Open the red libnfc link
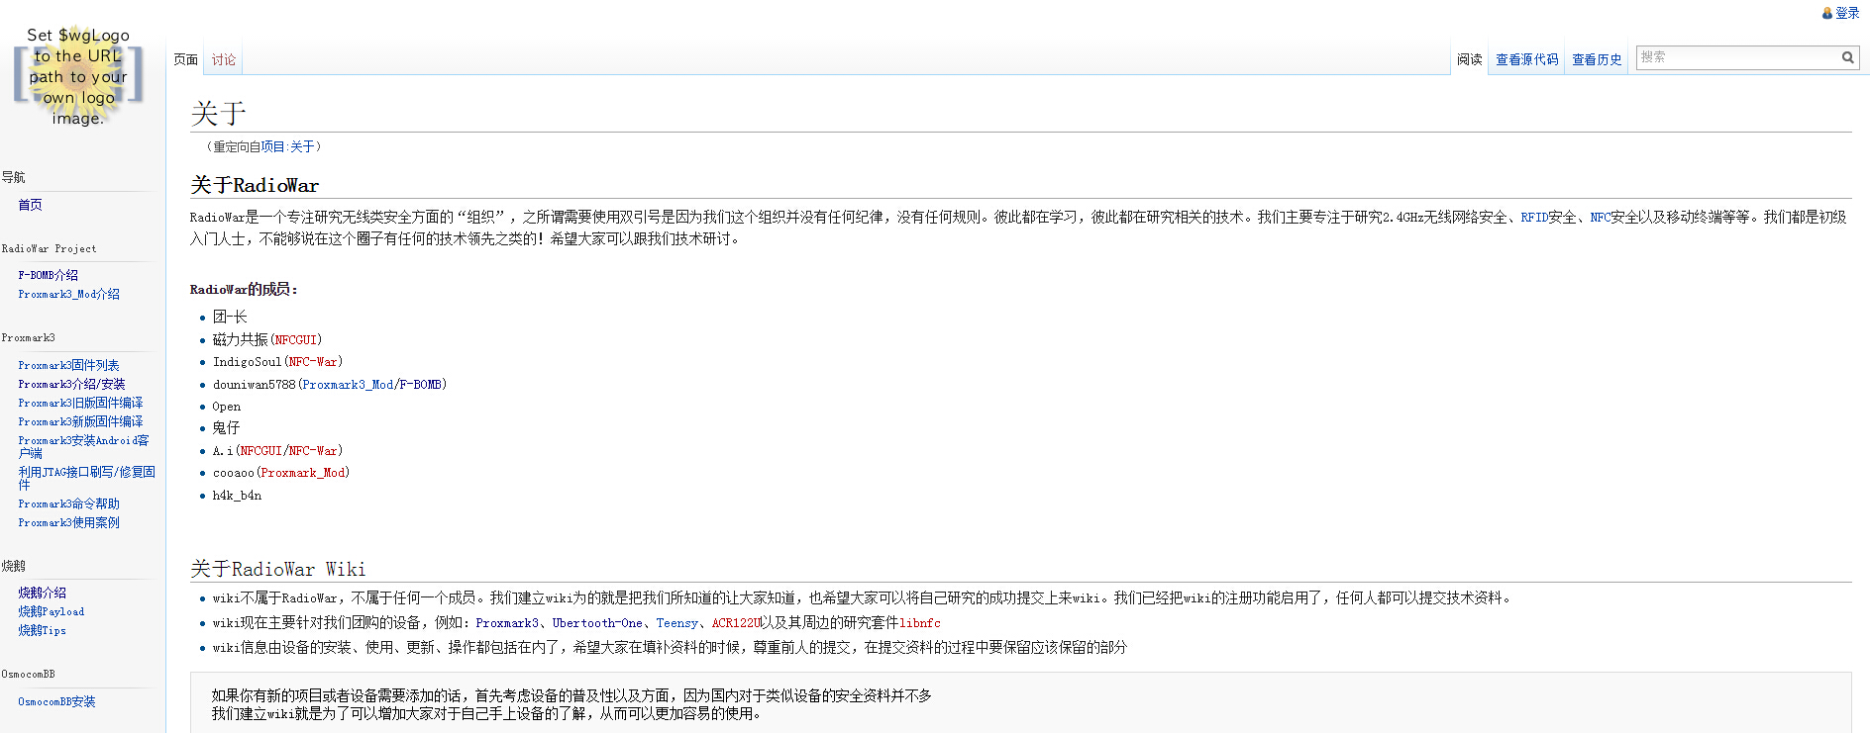This screenshot has height=733, width=1870. click(919, 623)
